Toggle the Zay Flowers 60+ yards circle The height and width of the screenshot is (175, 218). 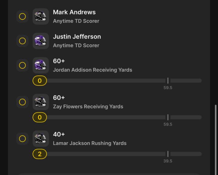[22, 102]
